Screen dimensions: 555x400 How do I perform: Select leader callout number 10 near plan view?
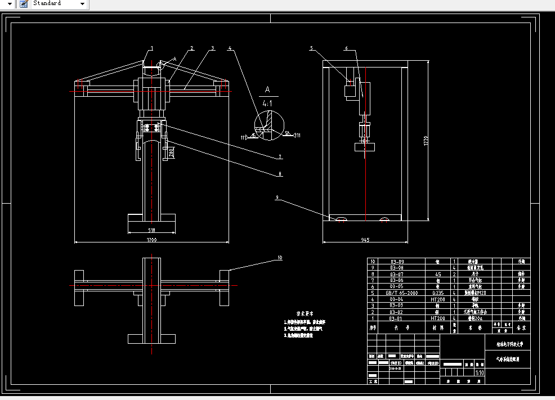280,258
